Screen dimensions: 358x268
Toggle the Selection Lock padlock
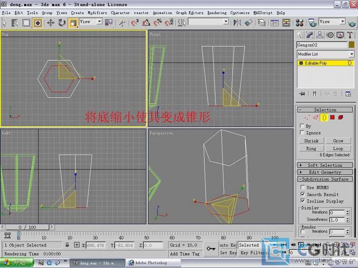[x=67, y=245]
